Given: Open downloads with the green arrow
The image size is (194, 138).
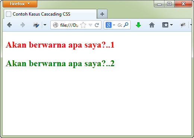Looking at the screenshot, I should (138, 25).
